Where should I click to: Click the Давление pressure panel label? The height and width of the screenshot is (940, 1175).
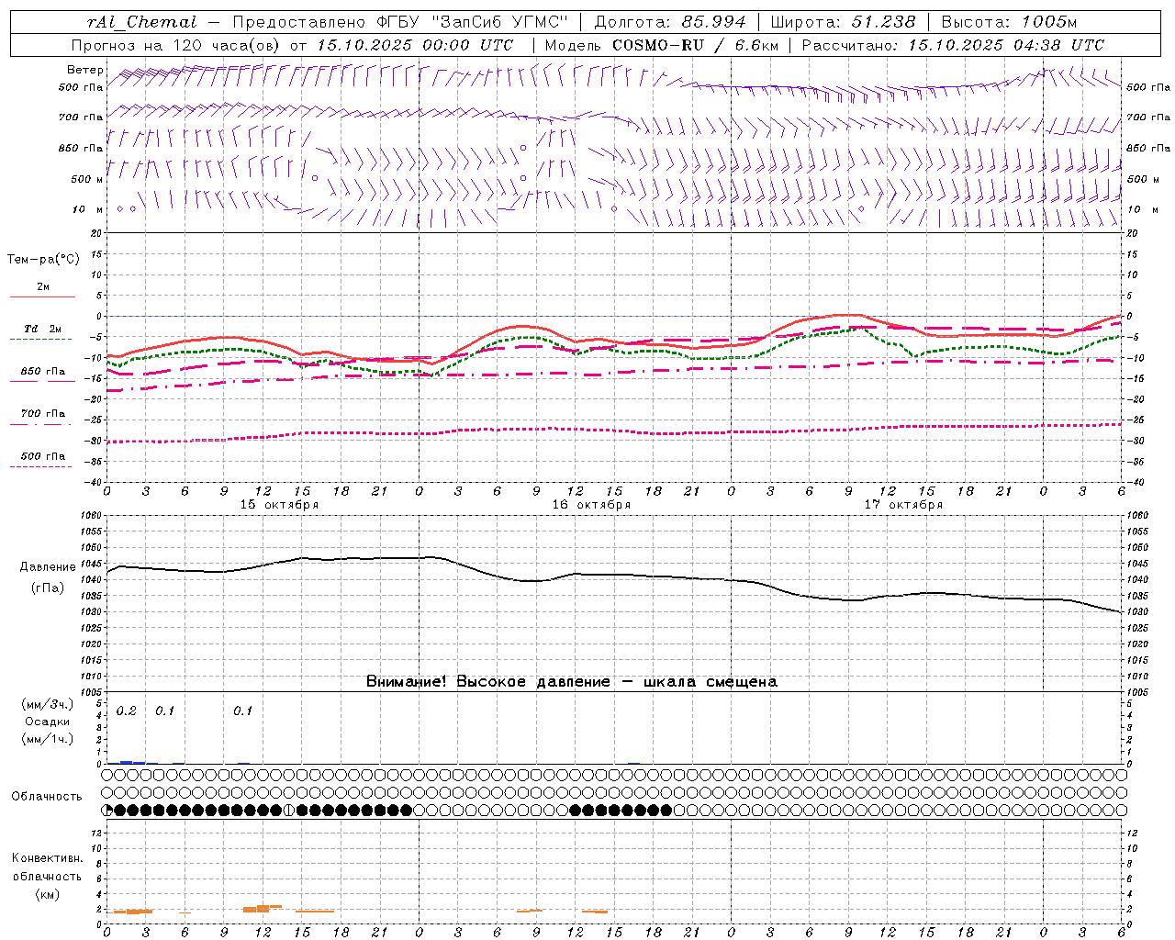tap(48, 567)
